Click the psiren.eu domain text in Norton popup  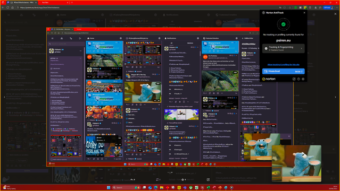pos(283,40)
